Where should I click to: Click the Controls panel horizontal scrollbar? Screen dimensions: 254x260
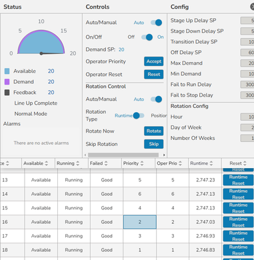tap(123, 155)
